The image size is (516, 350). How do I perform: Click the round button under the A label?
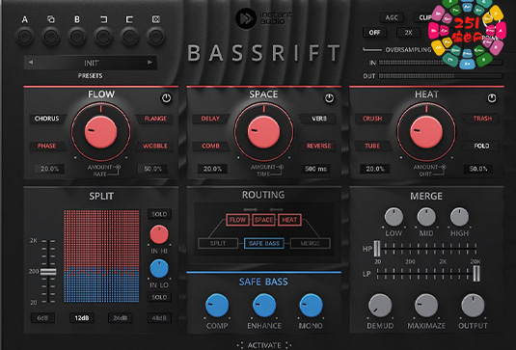click(x=25, y=37)
